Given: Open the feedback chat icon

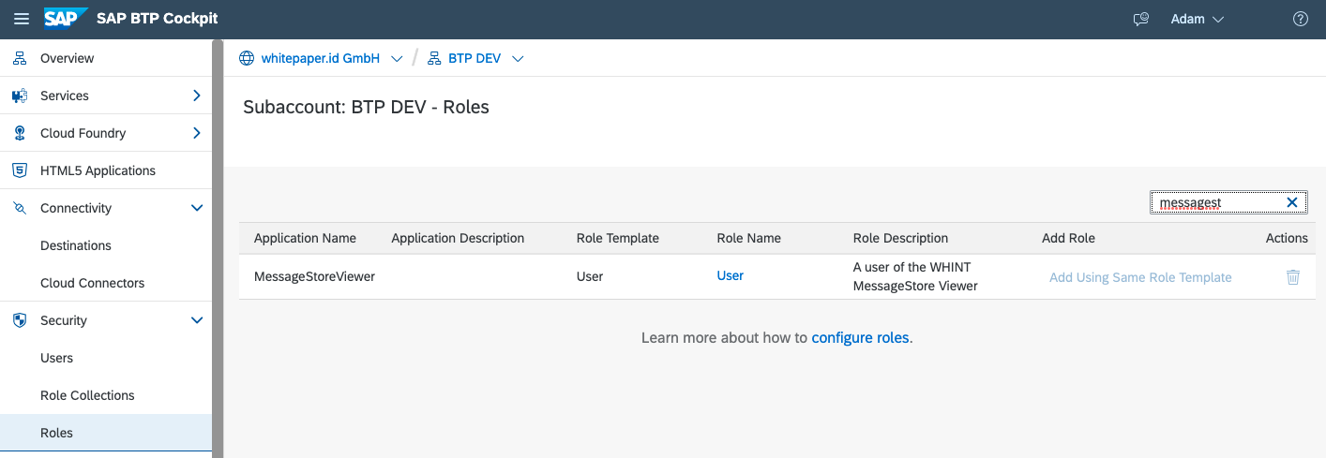Looking at the screenshot, I should coord(1141,19).
